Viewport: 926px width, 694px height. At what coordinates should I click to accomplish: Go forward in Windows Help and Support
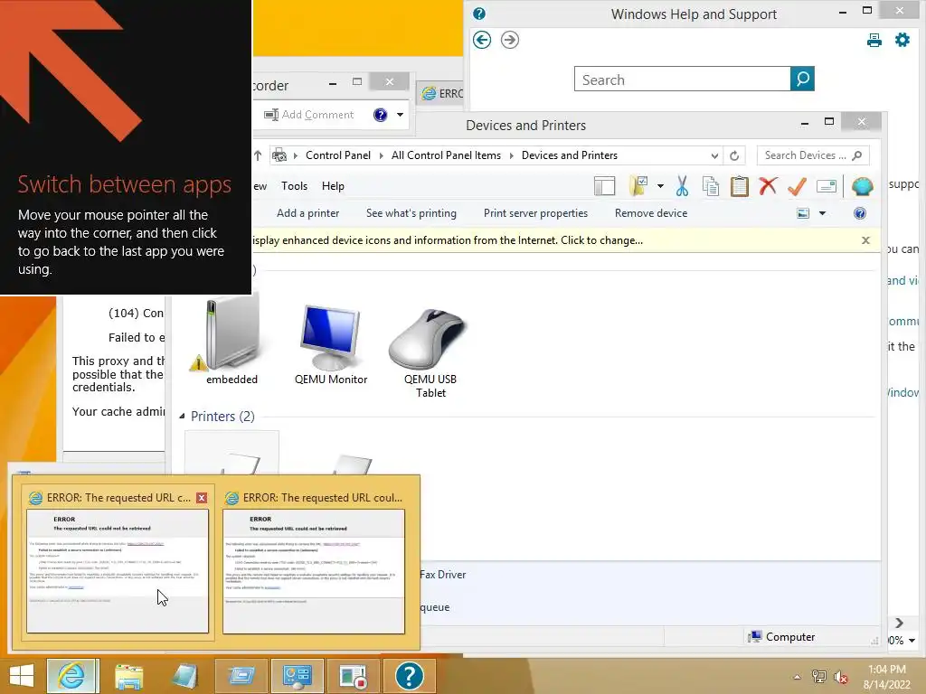510,40
